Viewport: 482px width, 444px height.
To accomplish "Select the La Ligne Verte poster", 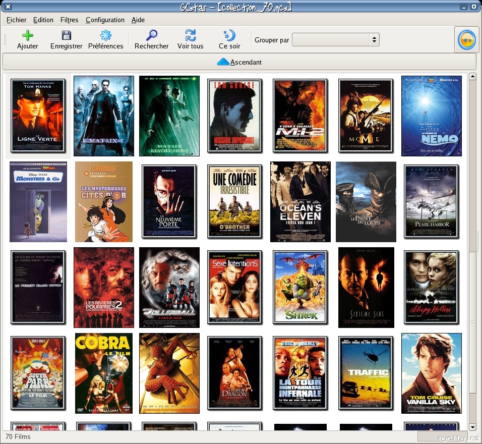I will (38, 116).
